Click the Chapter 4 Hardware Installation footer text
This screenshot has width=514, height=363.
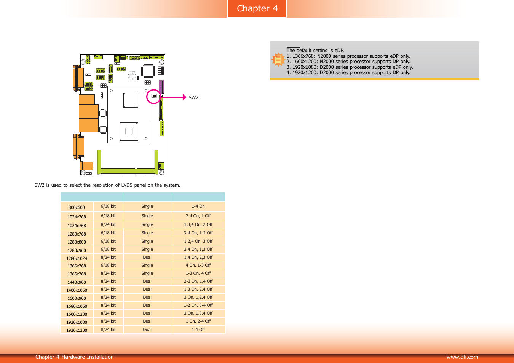[x=75, y=357]
